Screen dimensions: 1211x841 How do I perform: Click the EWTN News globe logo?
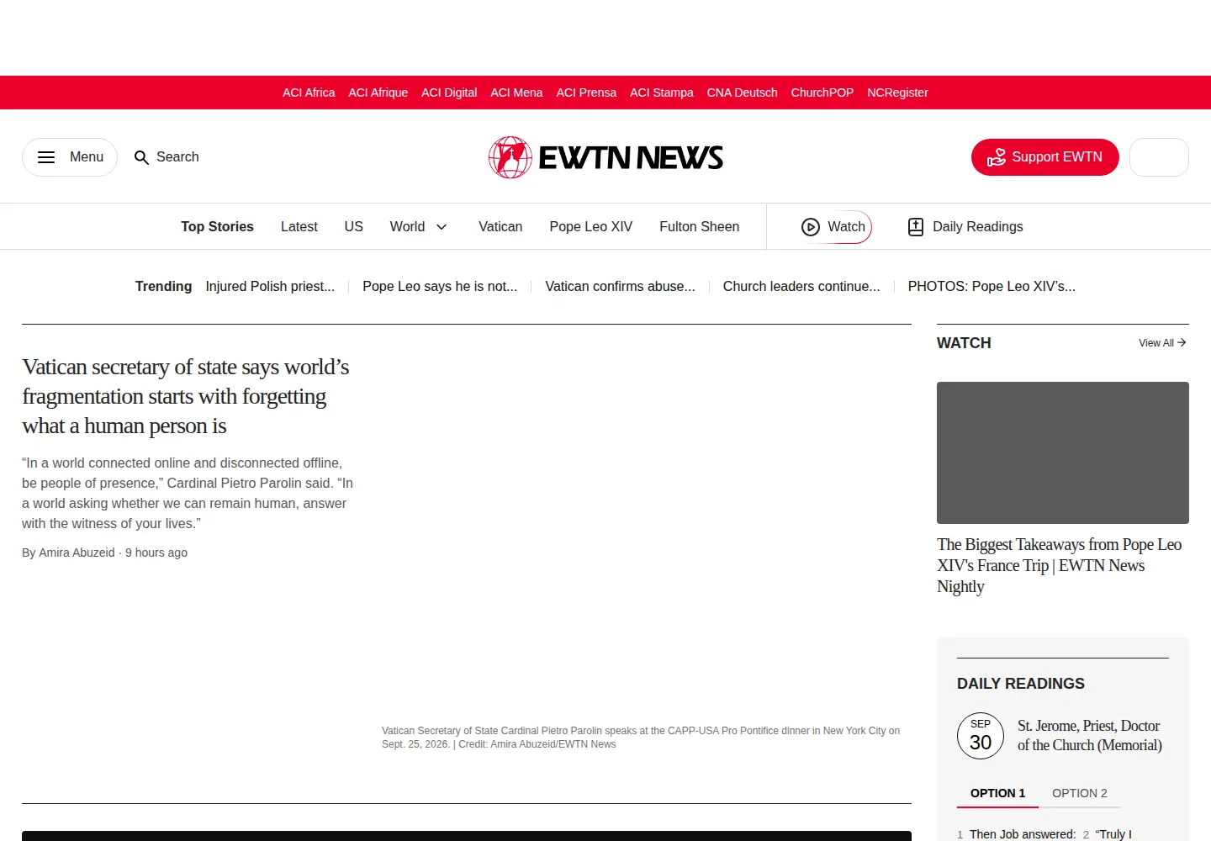click(510, 157)
